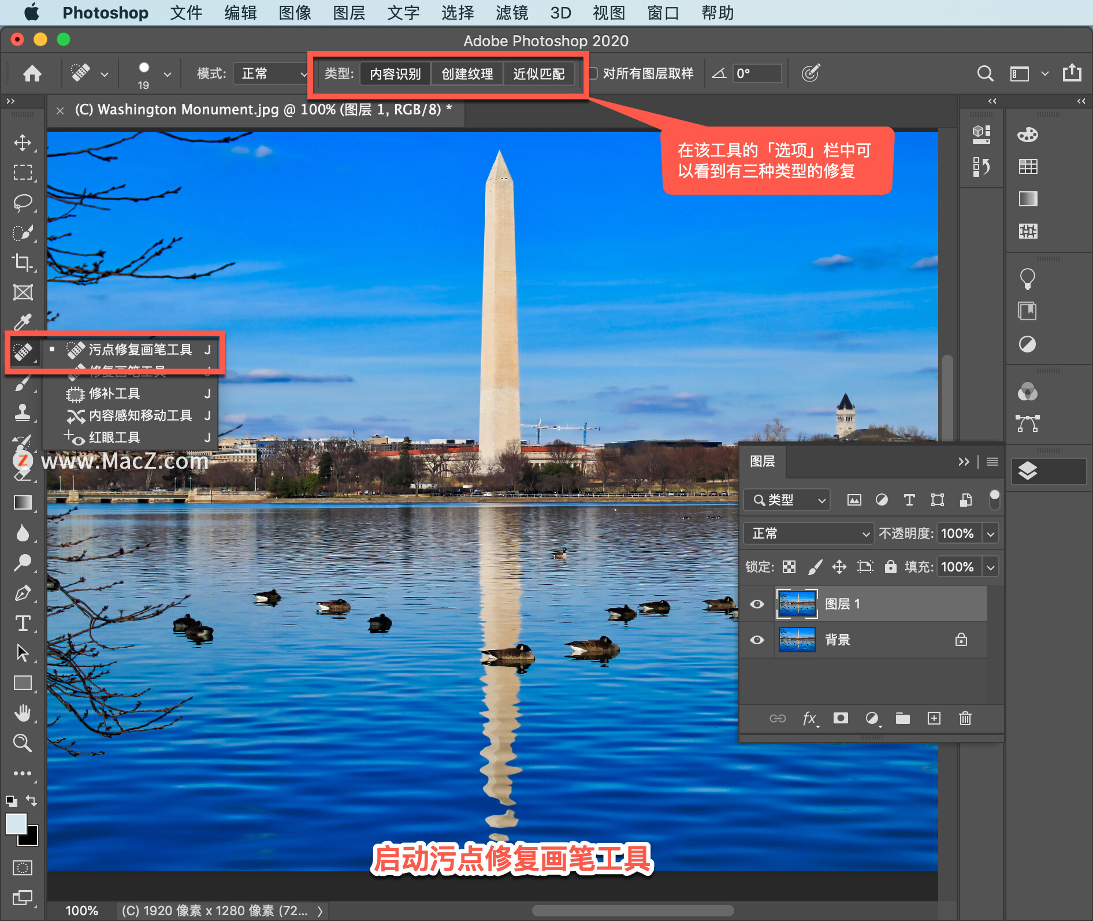Enable Sample All Layers checkbox
Viewport: 1093px width, 921px height.
593,73
